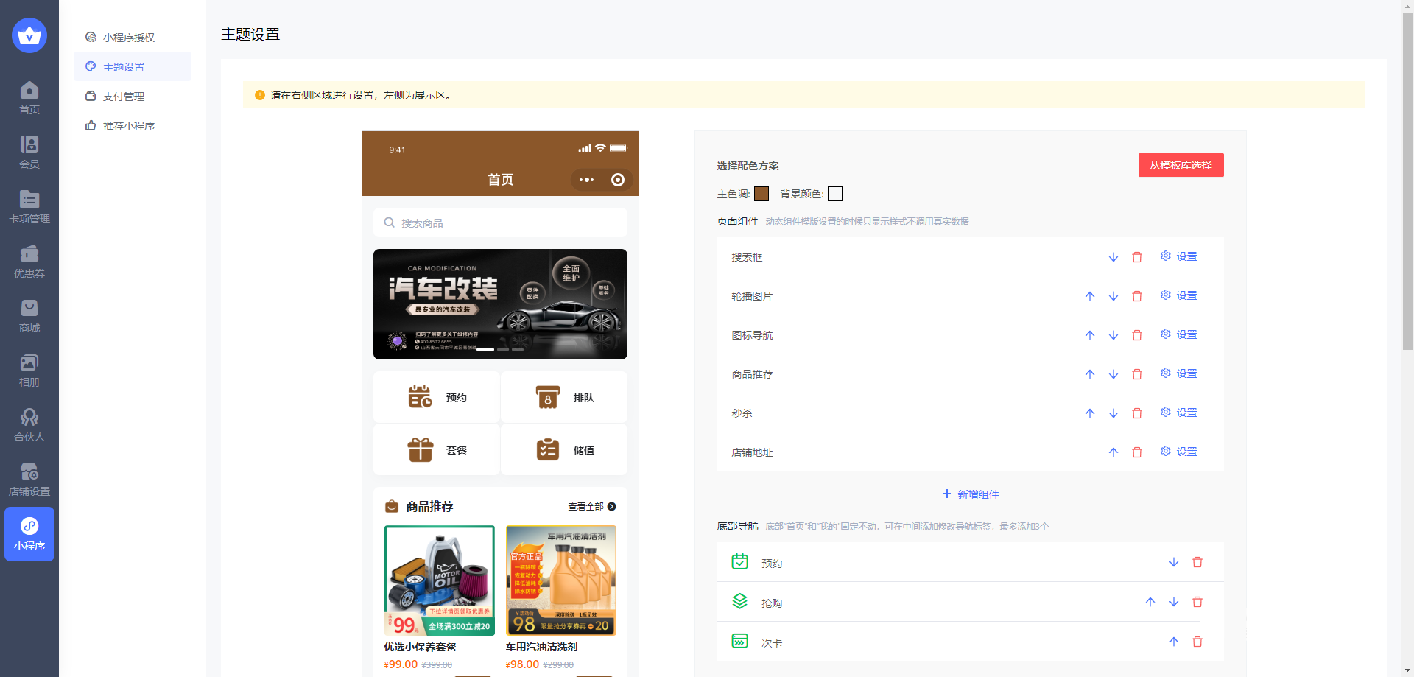Open 车用汽油清洗剂 product thumbnail
Viewport: 1414px width, 677px height.
[561, 580]
